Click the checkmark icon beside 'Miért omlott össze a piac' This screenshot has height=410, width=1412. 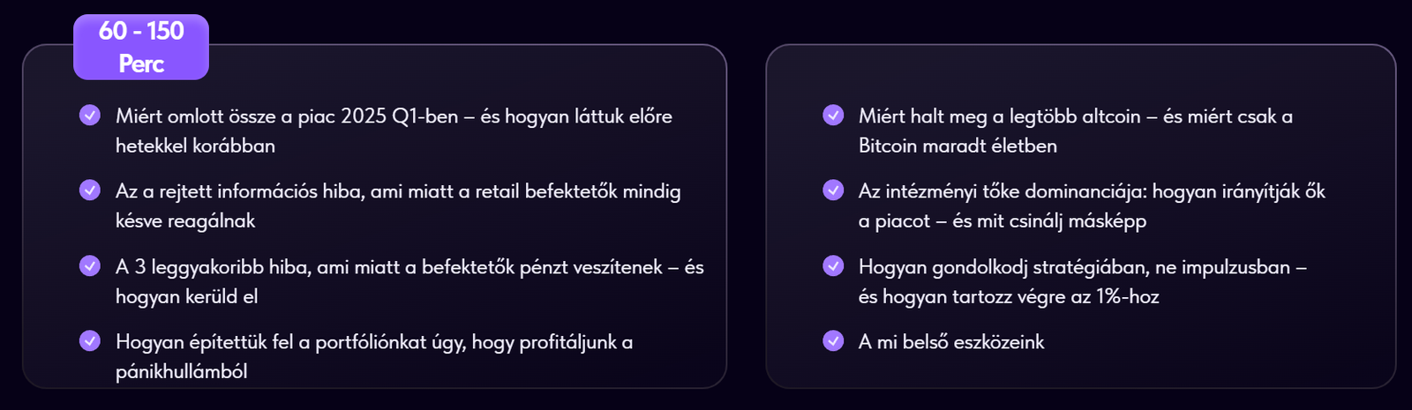tap(90, 115)
